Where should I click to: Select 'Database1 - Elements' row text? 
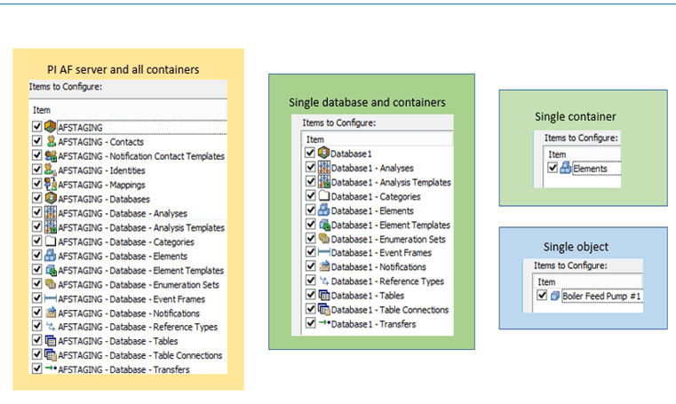[372, 210]
